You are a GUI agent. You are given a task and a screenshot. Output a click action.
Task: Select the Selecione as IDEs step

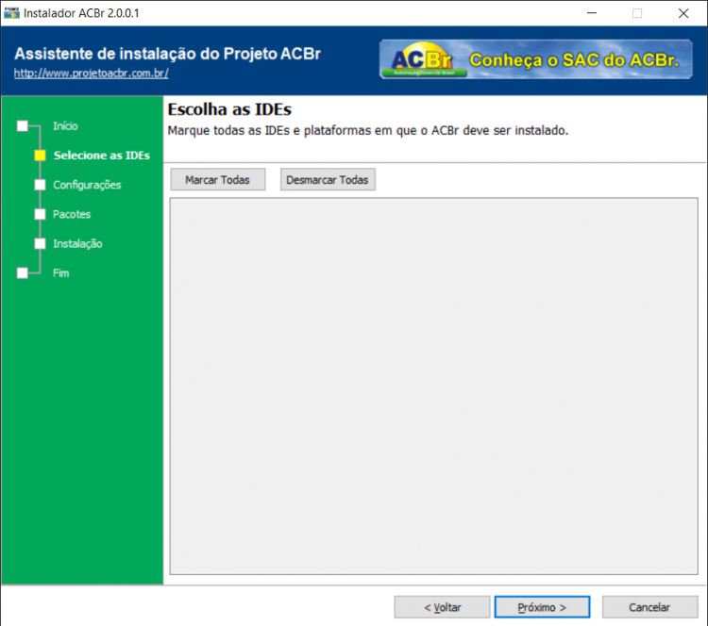(x=102, y=156)
